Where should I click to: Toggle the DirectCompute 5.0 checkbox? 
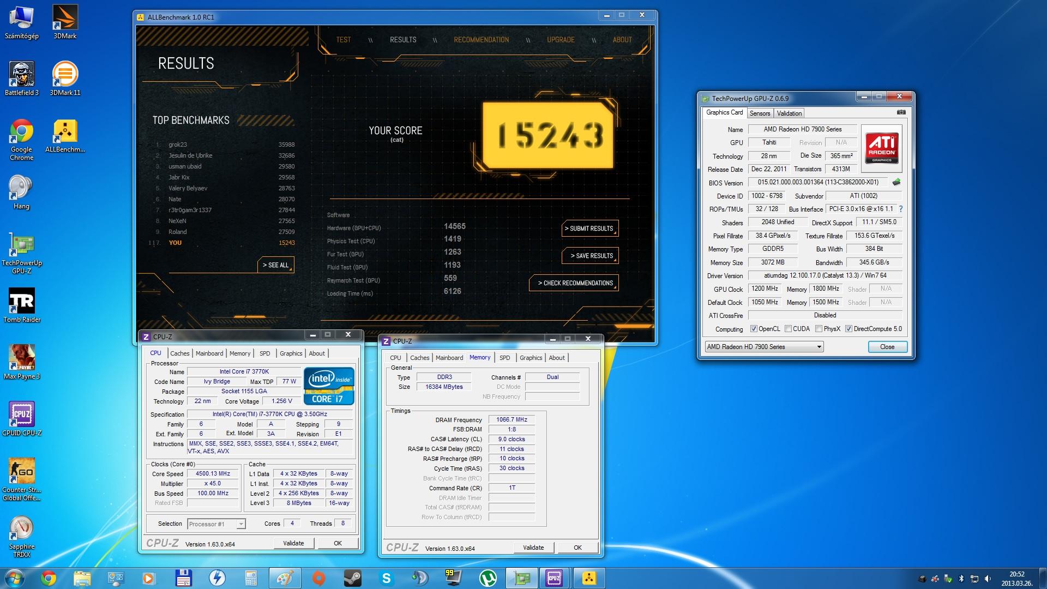pyautogui.click(x=849, y=329)
